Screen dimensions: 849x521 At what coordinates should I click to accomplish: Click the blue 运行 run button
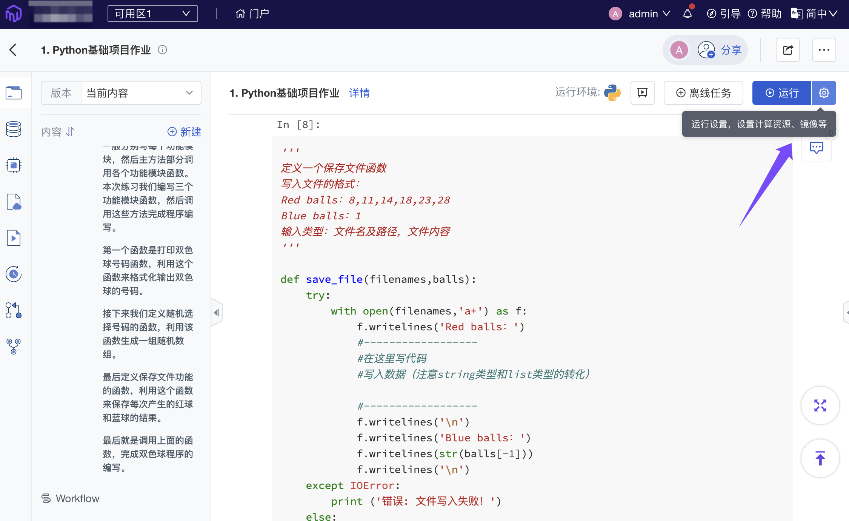781,93
